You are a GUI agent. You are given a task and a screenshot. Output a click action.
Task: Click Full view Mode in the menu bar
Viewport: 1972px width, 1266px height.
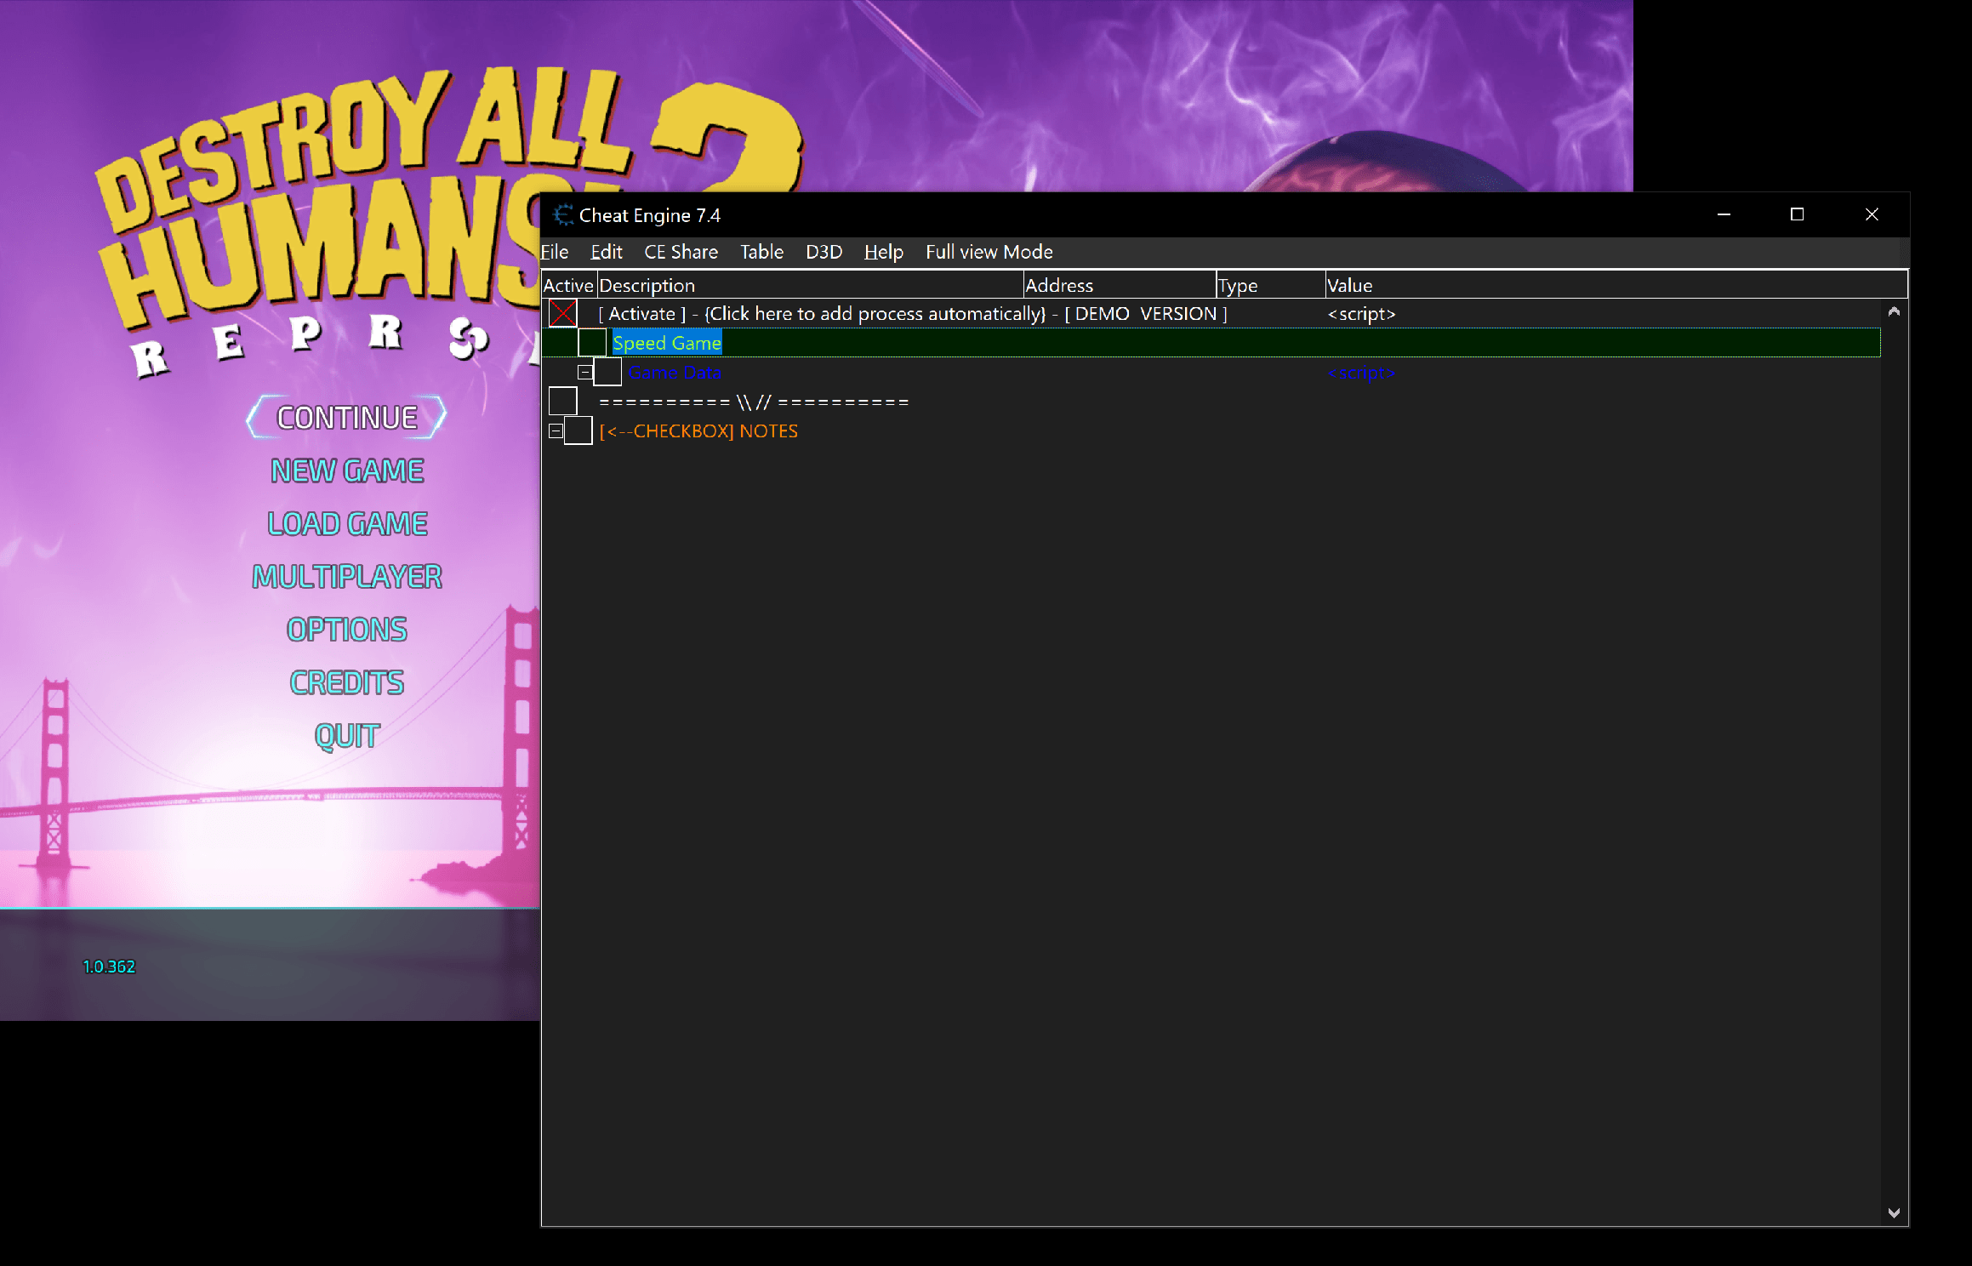coord(989,252)
